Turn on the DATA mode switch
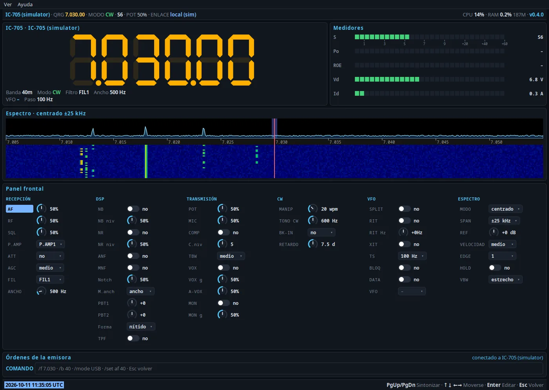The image size is (549, 390). 404,280
